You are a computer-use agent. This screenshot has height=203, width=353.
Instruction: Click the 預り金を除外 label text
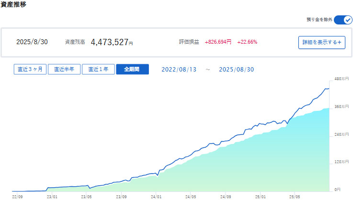319,20
